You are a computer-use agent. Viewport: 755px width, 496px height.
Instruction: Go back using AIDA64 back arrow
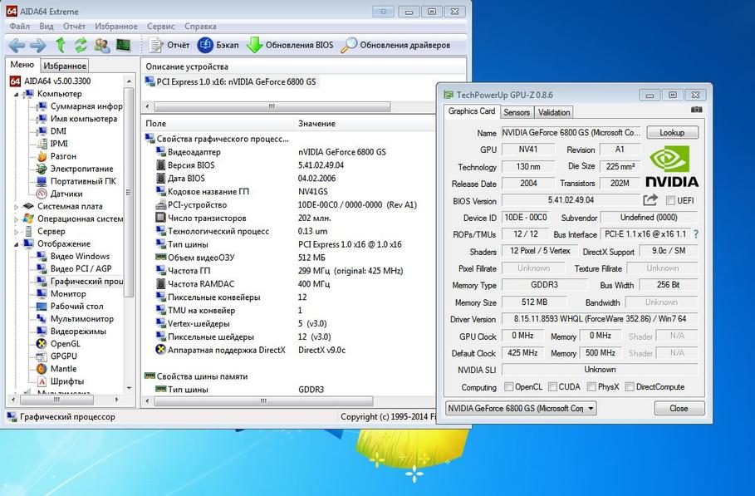17,45
